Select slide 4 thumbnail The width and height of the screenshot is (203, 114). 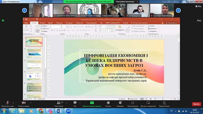(34, 76)
